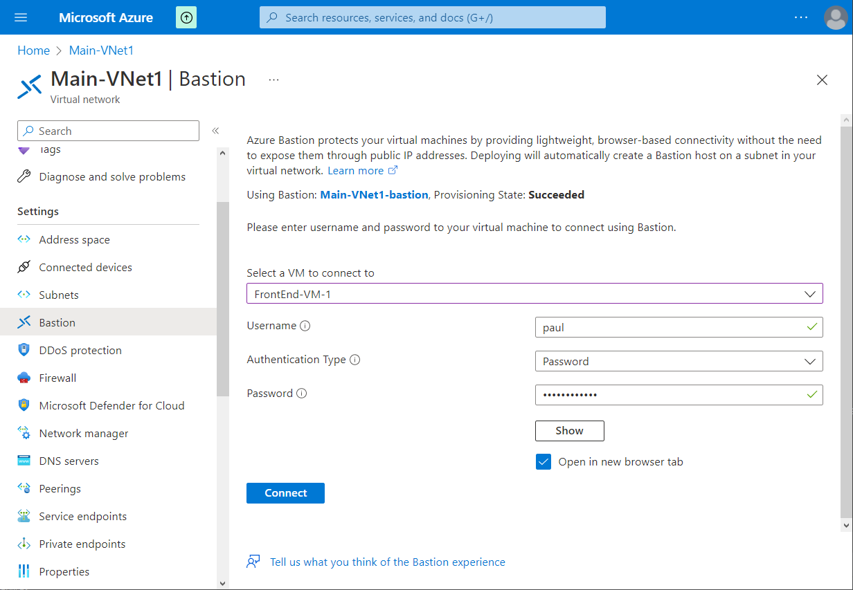853x590 pixels.
Task: Click the Diagnose and solve problems wrench icon
Action: [24, 177]
